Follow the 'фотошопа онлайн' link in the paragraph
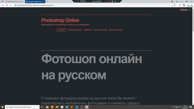The width and height of the screenshot is (194, 109). (x=74, y=98)
